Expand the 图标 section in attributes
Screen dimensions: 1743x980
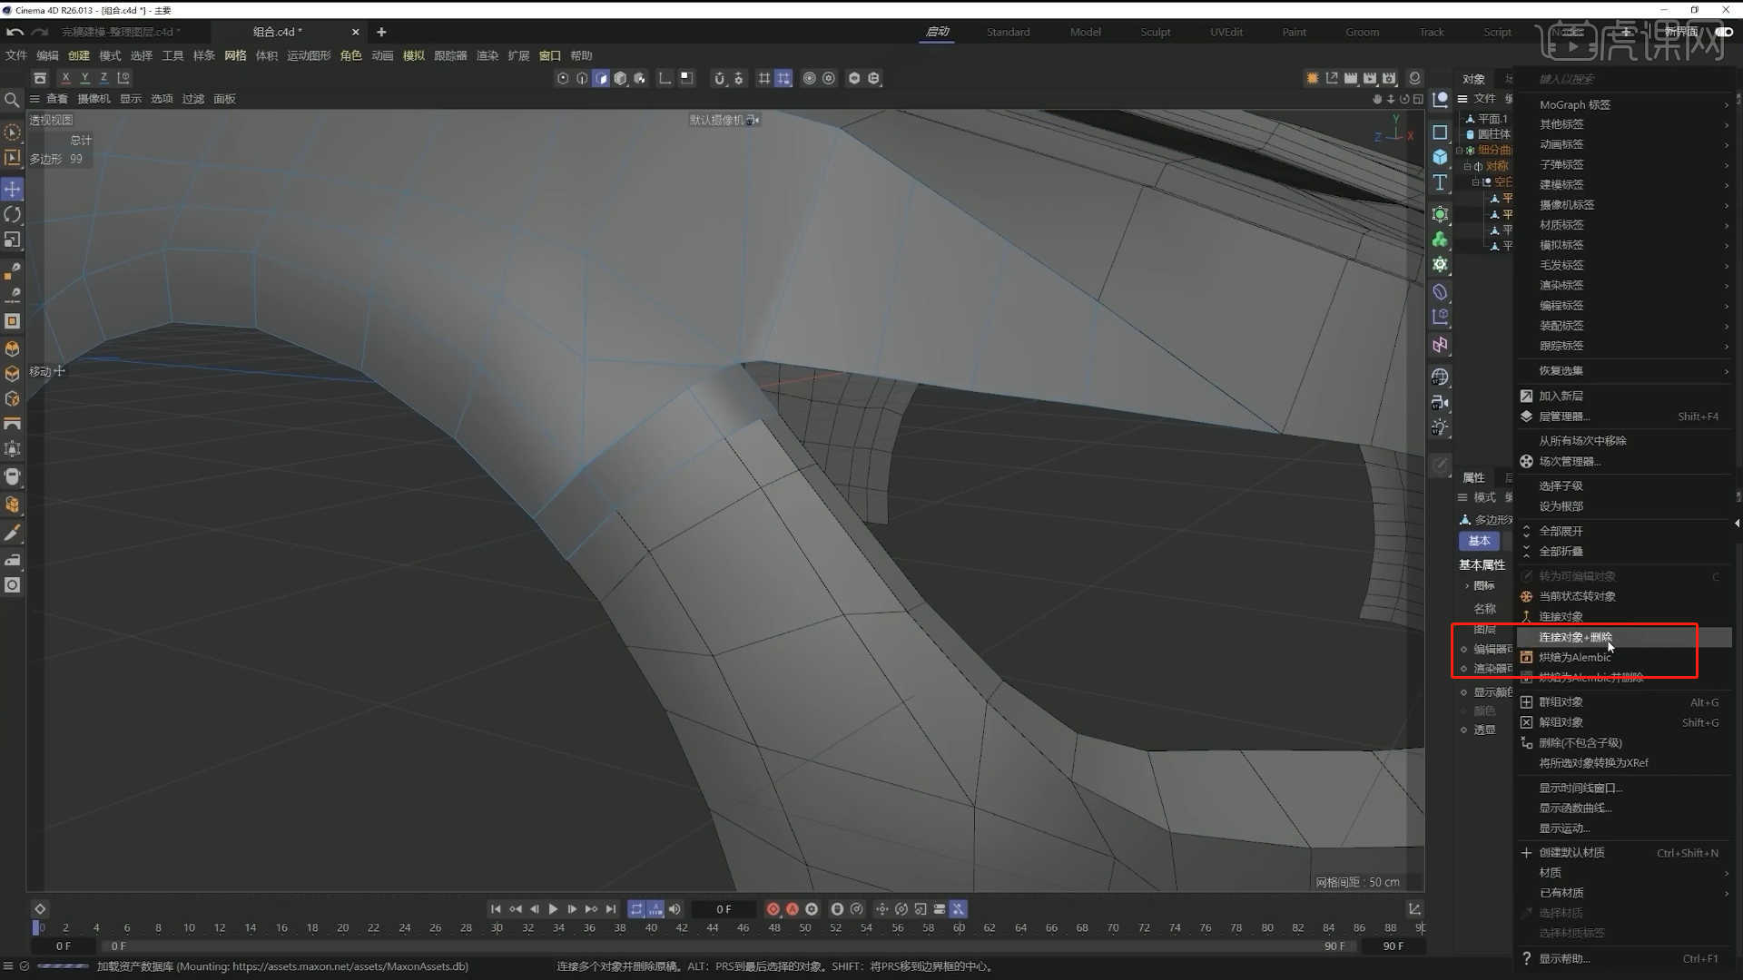(x=1467, y=586)
